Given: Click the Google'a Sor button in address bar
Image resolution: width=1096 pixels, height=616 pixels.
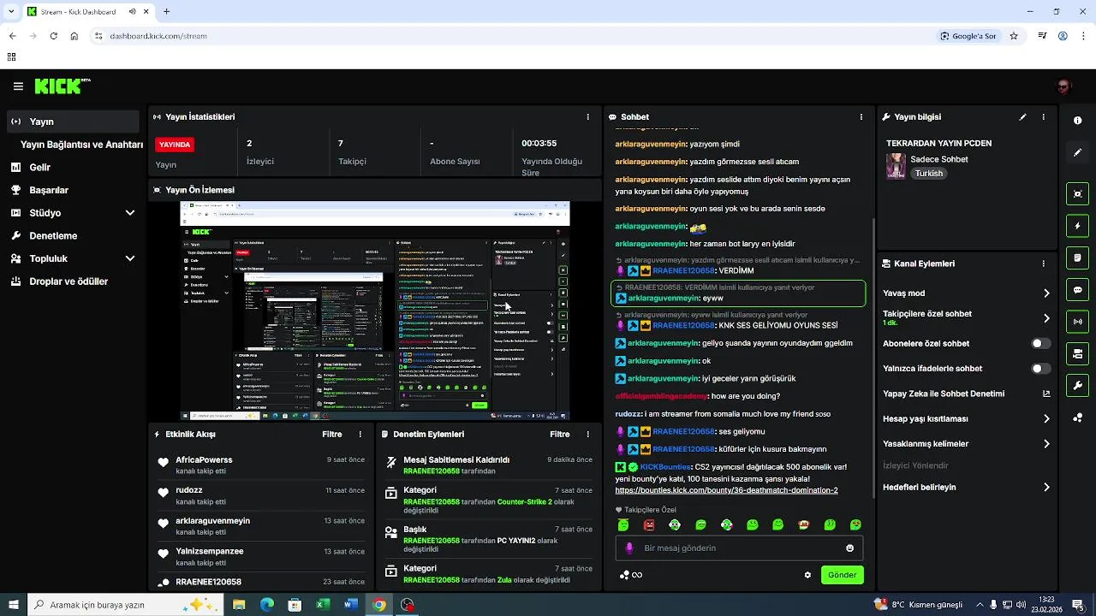Looking at the screenshot, I should pos(968,36).
